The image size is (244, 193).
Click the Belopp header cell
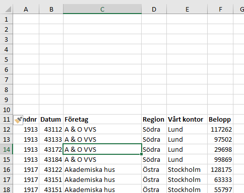[220, 119]
